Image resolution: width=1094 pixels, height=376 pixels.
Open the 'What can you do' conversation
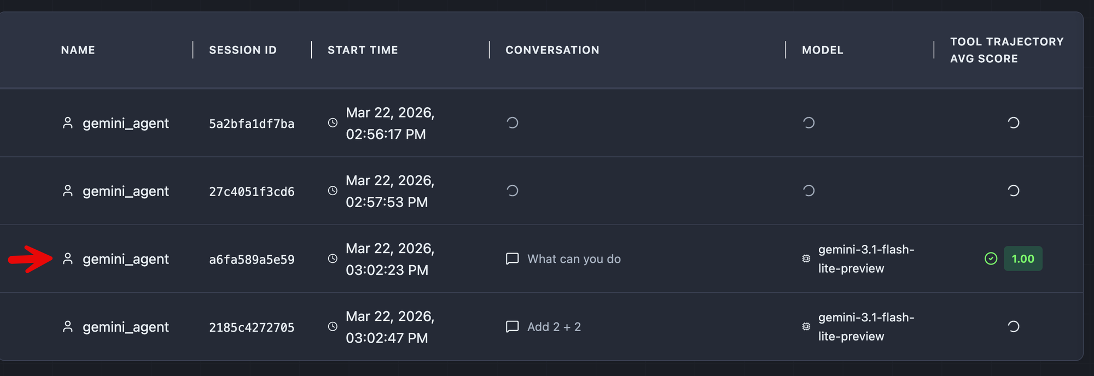574,259
